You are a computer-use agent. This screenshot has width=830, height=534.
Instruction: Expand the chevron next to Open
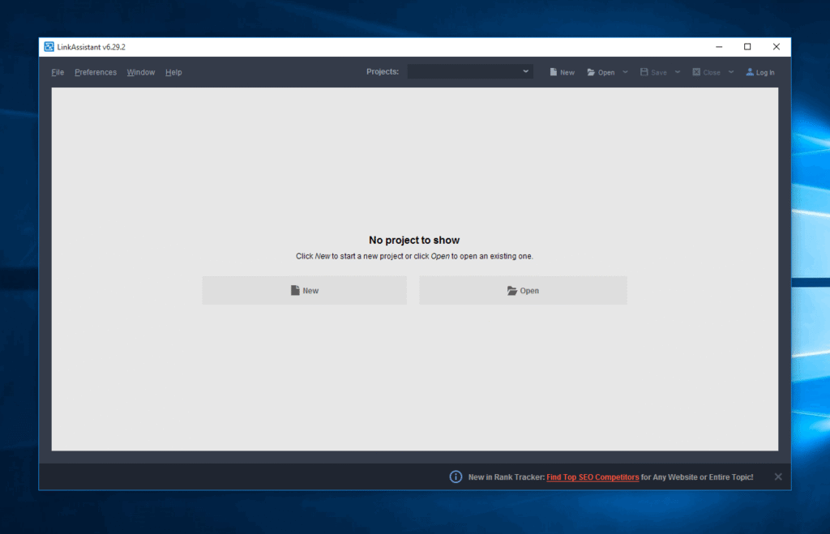626,71
